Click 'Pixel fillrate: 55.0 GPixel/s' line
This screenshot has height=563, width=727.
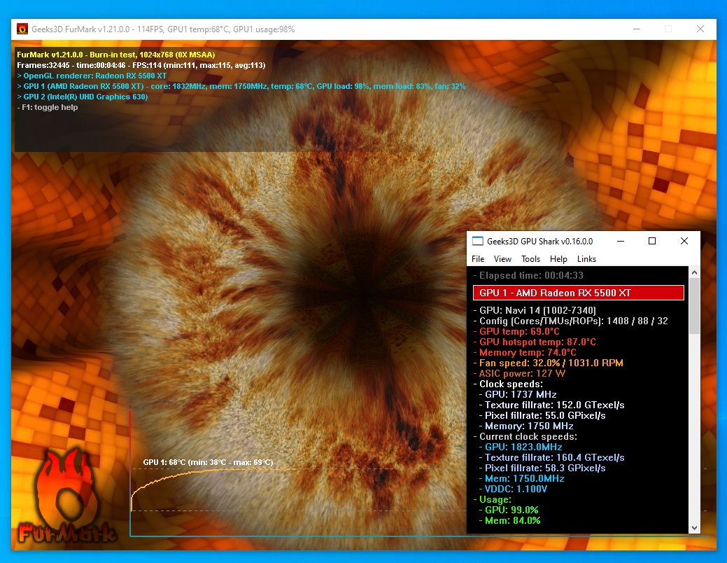coord(542,415)
